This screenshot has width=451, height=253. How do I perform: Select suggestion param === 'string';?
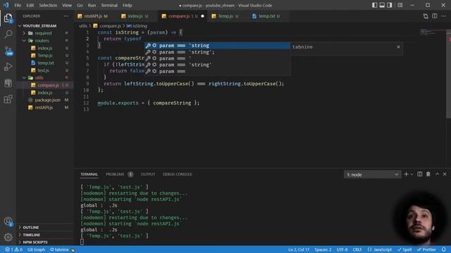click(217, 52)
